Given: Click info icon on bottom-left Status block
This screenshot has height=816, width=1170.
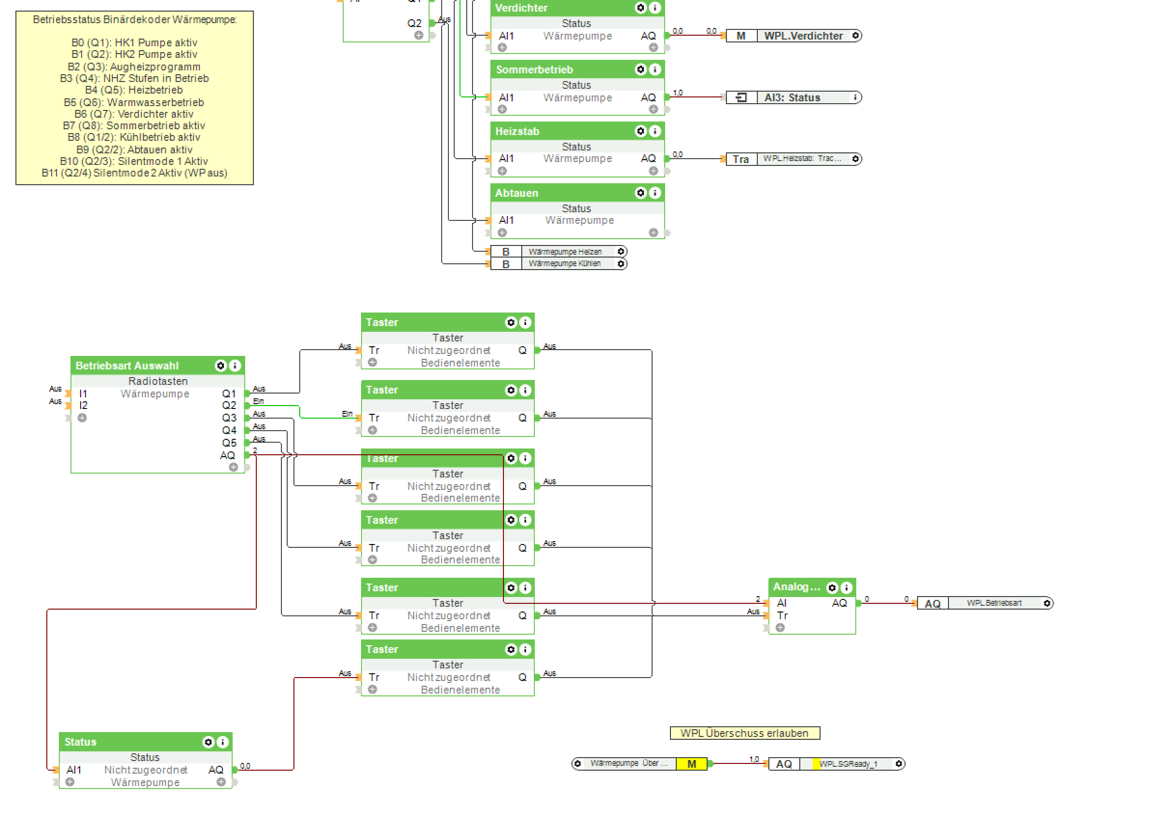Looking at the screenshot, I should click(223, 742).
